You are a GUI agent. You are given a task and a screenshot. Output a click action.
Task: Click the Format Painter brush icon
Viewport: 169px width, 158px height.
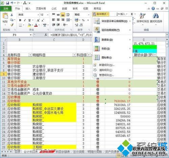(x=12, y=25)
